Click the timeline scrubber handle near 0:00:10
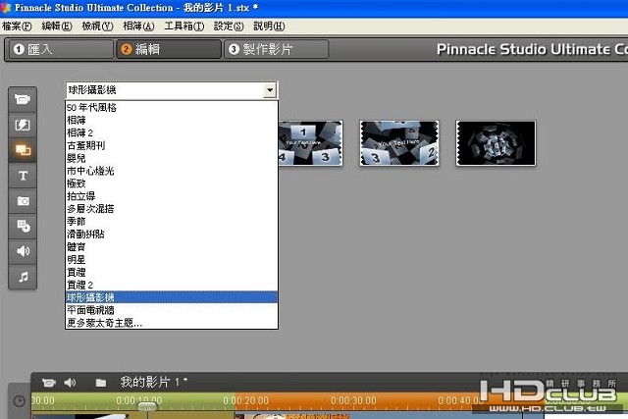Screen dimensions: 628x419 pyautogui.click(x=147, y=407)
